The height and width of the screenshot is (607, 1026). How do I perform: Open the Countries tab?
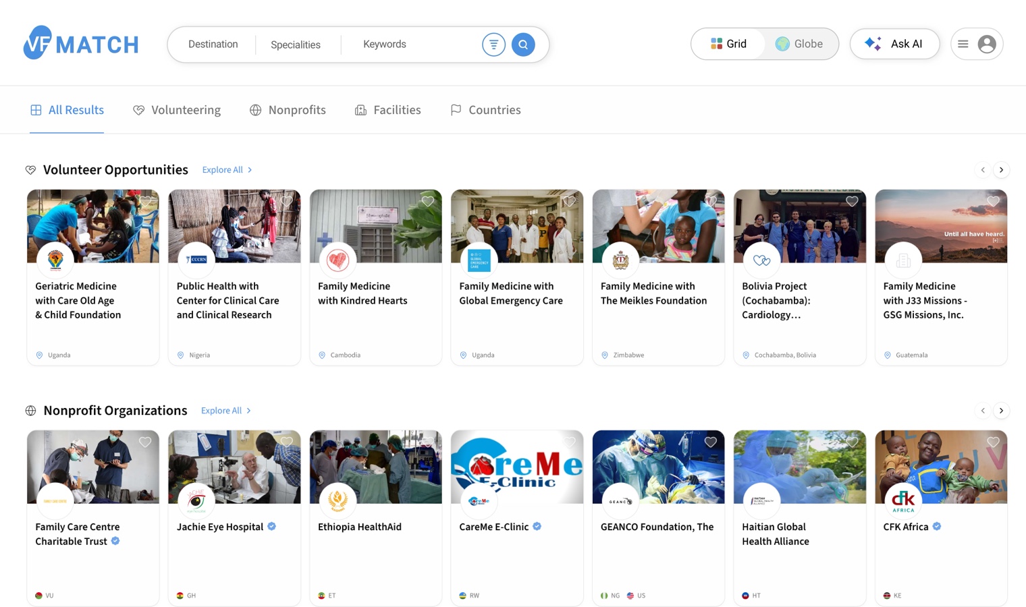[x=485, y=110]
